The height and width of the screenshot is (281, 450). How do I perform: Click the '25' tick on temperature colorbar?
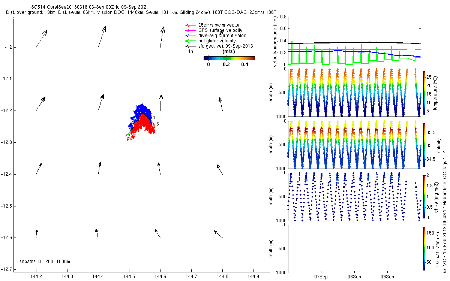[x=429, y=77]
